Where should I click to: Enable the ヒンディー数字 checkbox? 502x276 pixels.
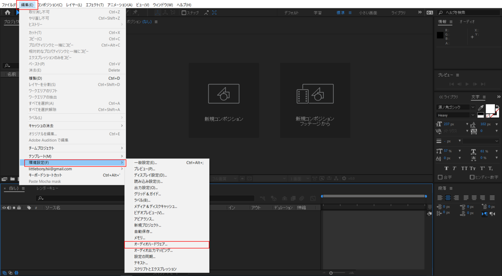click(472, 177)
